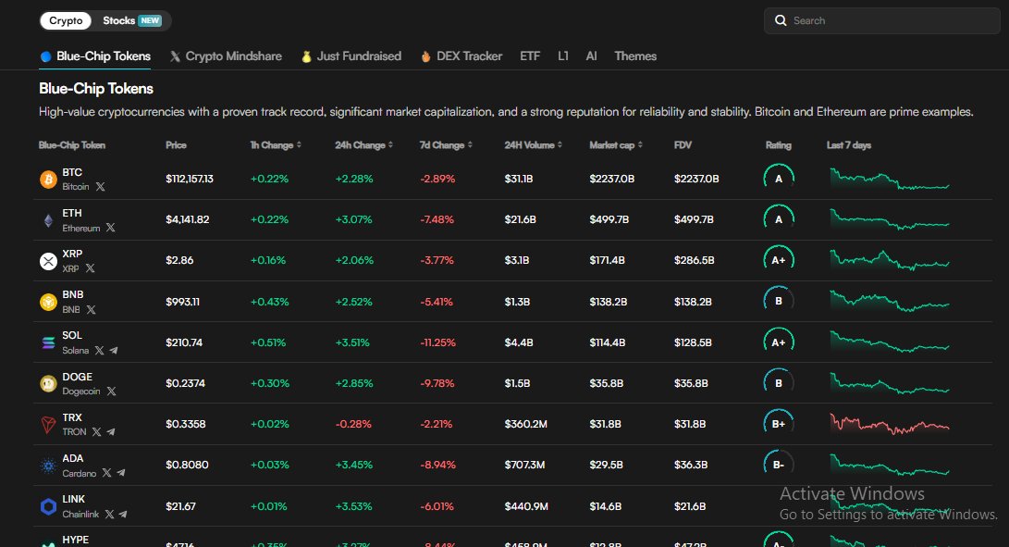
Task: Open the Themes tab
Action: click(x=635, y=56)
